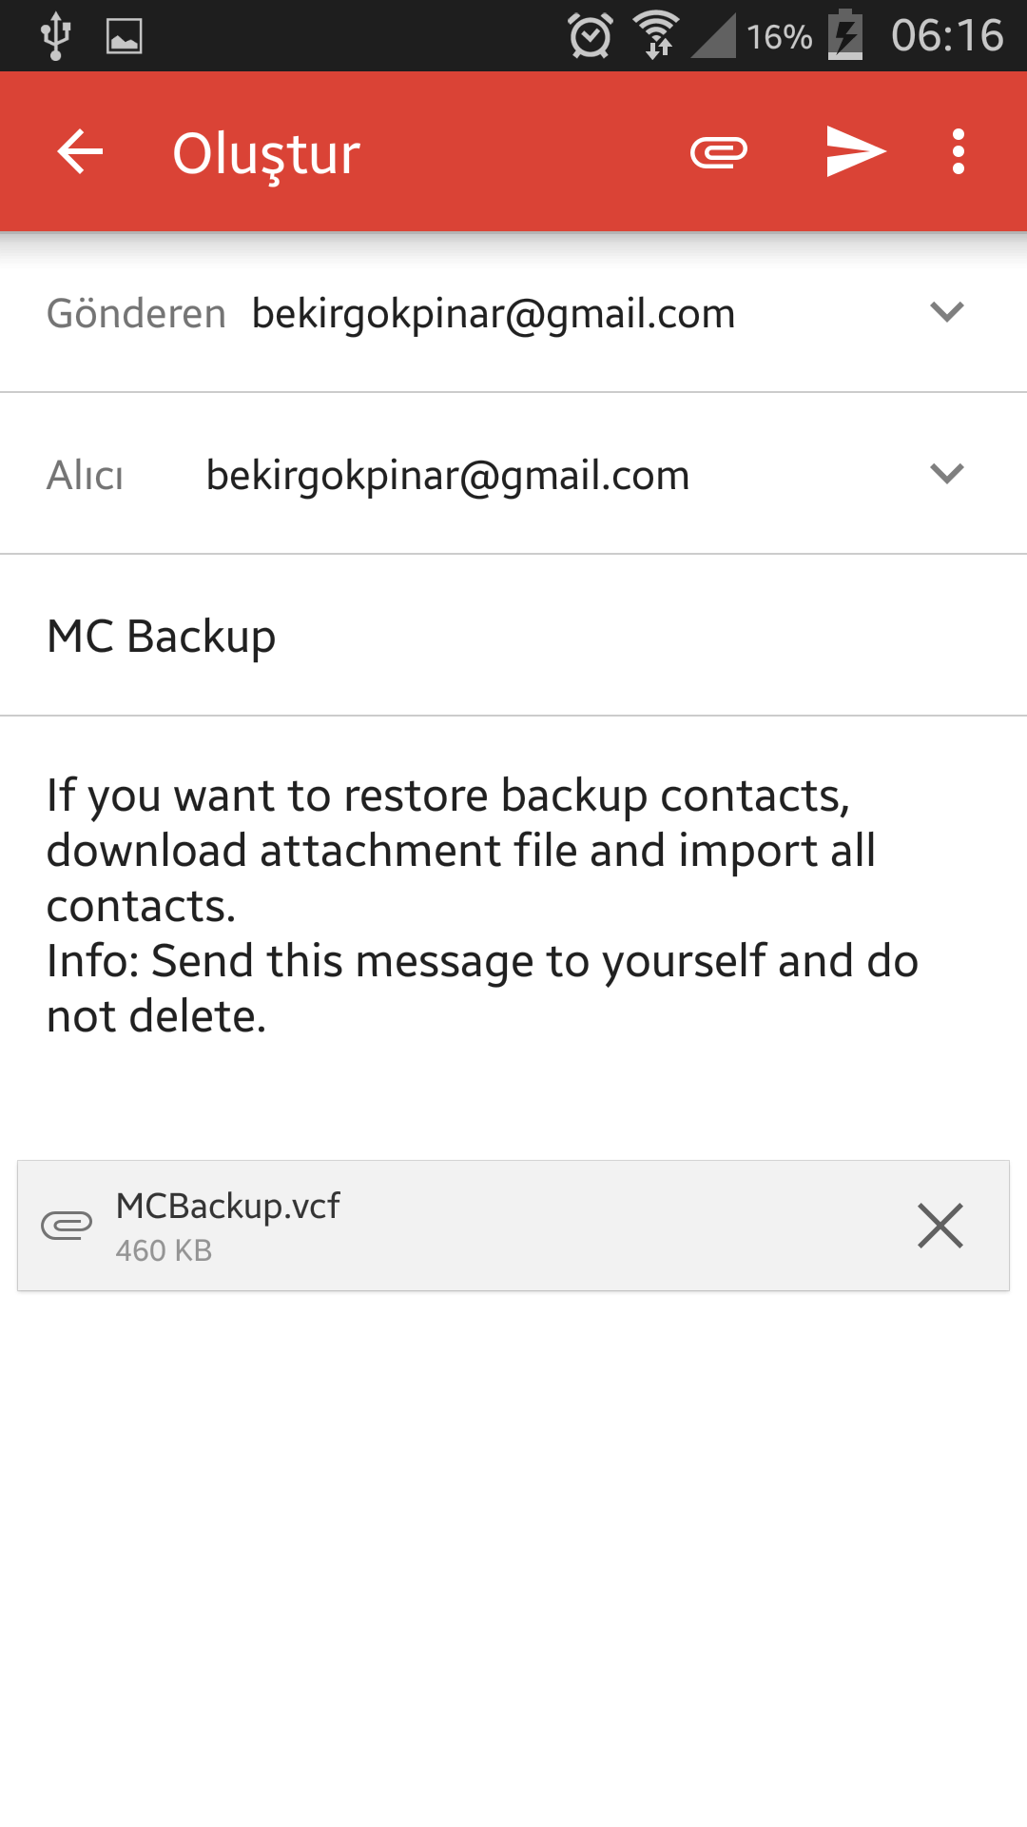Tap the image notification icon in status bar
Viewport: 1027px width, 1827px height.
coord(125,36)
